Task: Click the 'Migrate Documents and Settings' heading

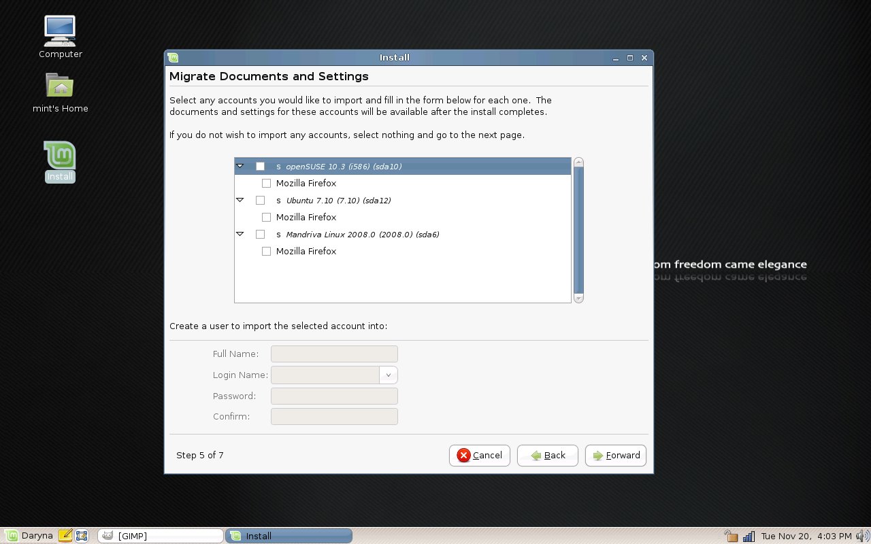Action: tap(269, 77)
